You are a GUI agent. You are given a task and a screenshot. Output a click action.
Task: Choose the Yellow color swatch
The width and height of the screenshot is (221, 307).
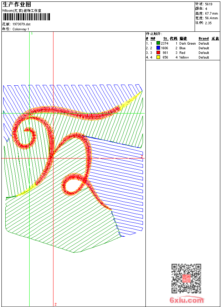[x=158, y=57]
